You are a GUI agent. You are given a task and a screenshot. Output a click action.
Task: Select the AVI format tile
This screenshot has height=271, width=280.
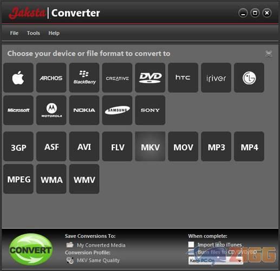coord(84,146)
